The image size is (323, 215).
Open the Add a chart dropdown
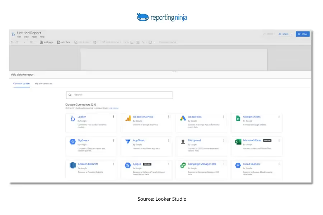click(x=83, y=42)
